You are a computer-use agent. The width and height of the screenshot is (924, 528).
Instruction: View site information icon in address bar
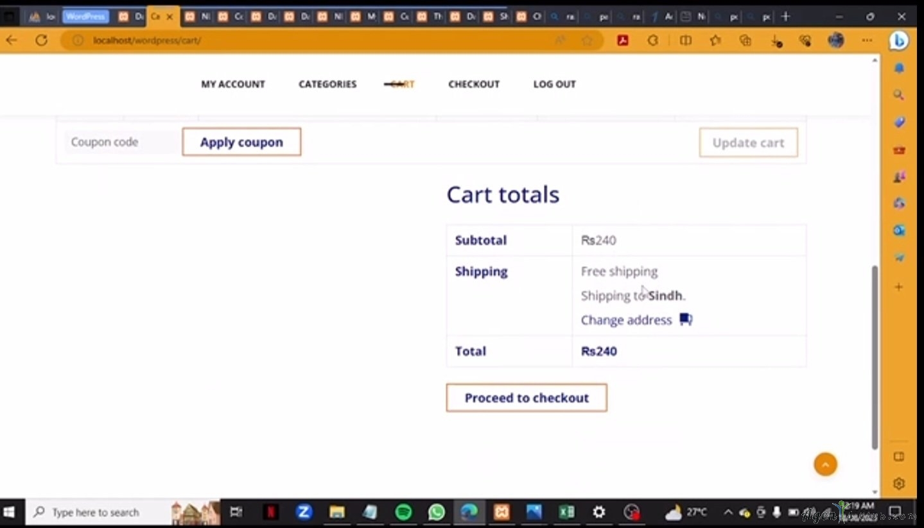click(x=78, y=40)
